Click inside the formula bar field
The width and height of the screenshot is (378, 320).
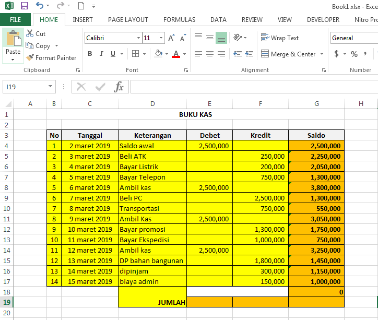coord(254,87)
